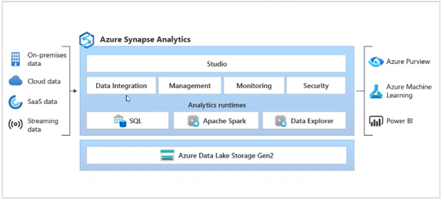Image resolution: width=444 pixels, height=201 pixels.
Task: Click the SaaS data icon
Action: 15,102
